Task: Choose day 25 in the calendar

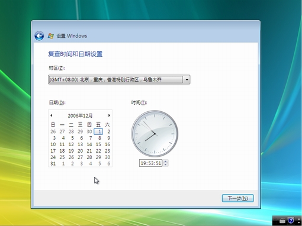Action: [x=62, y=157]
